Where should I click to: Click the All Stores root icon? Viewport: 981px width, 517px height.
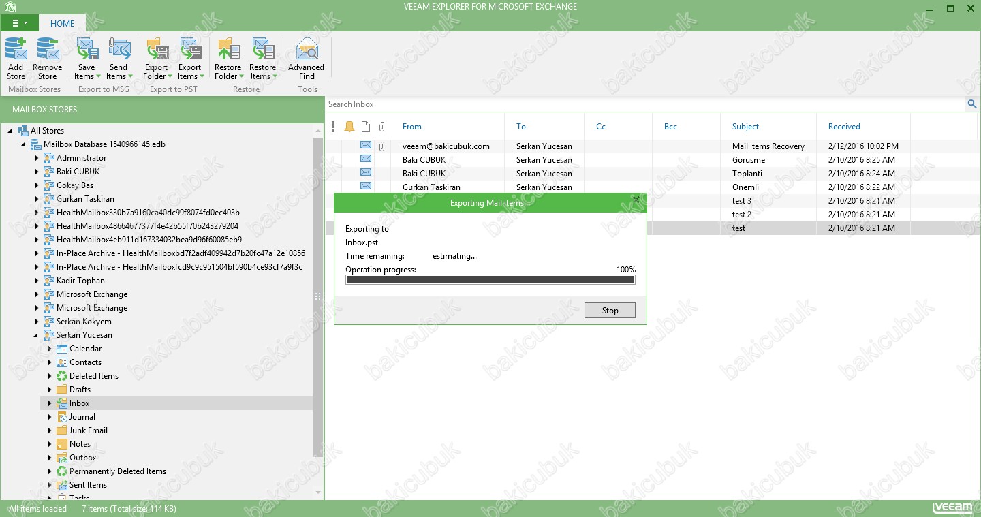click(x=23, y=131)
